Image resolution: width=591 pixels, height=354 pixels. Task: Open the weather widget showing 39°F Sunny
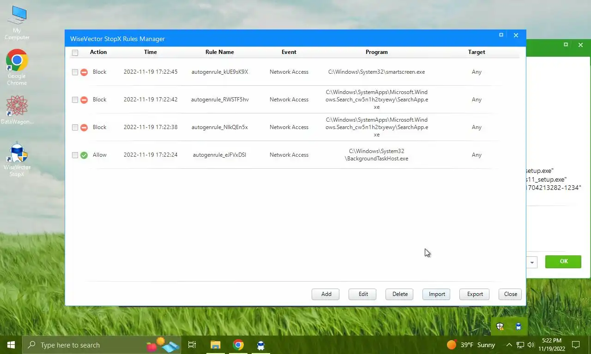[471, 345]
